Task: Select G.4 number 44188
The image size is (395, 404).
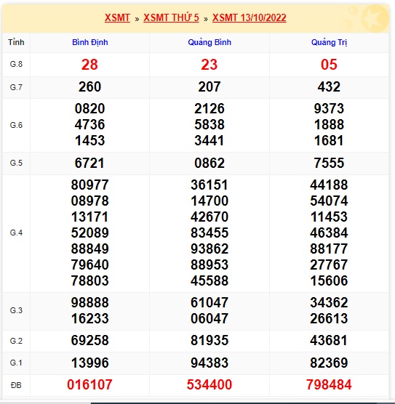Action: [x=329, y=185]
